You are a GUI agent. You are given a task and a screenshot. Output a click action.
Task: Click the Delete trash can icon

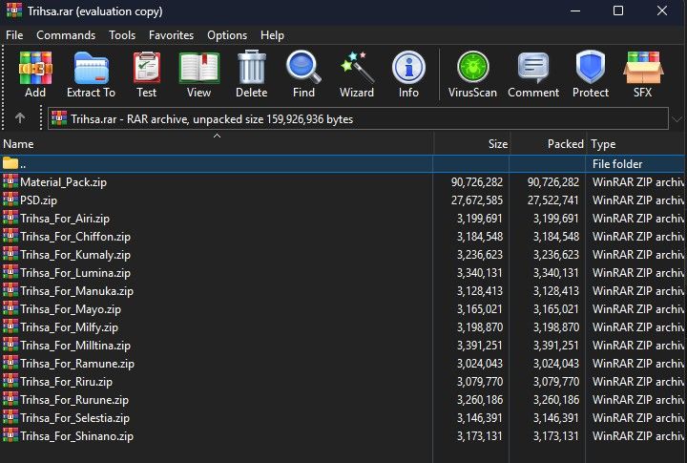252,67
